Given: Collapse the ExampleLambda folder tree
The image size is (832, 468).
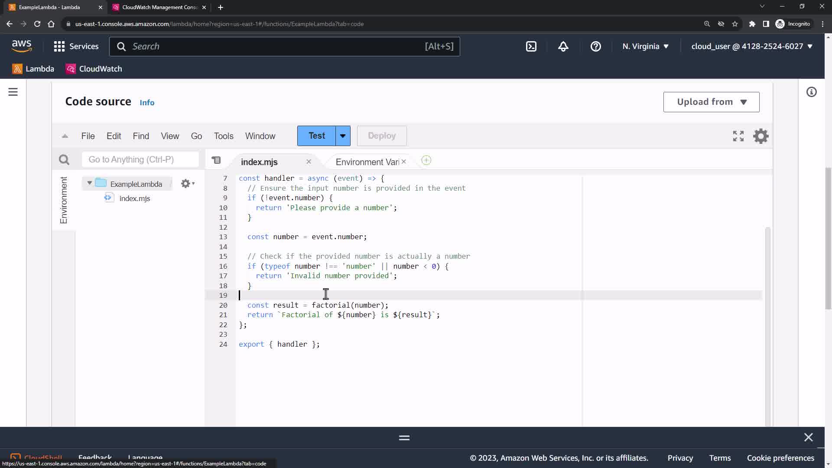Looking at the screenshot, I should pos(89,183).
